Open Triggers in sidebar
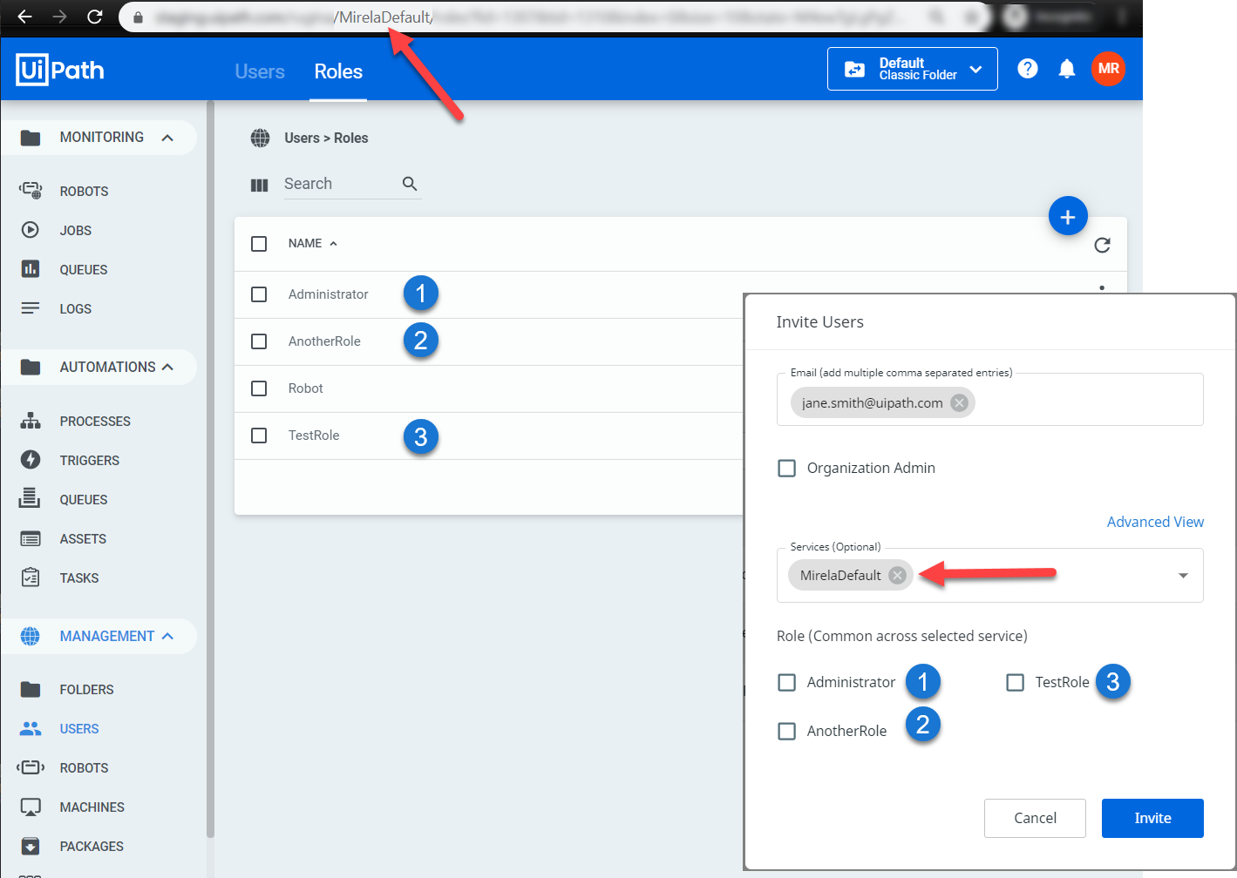The image size is (1237, 878). pyautogui.click(x=89, y=460)
